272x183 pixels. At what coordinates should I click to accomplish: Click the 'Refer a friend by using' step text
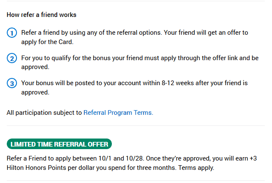click(x=135, y=37)
